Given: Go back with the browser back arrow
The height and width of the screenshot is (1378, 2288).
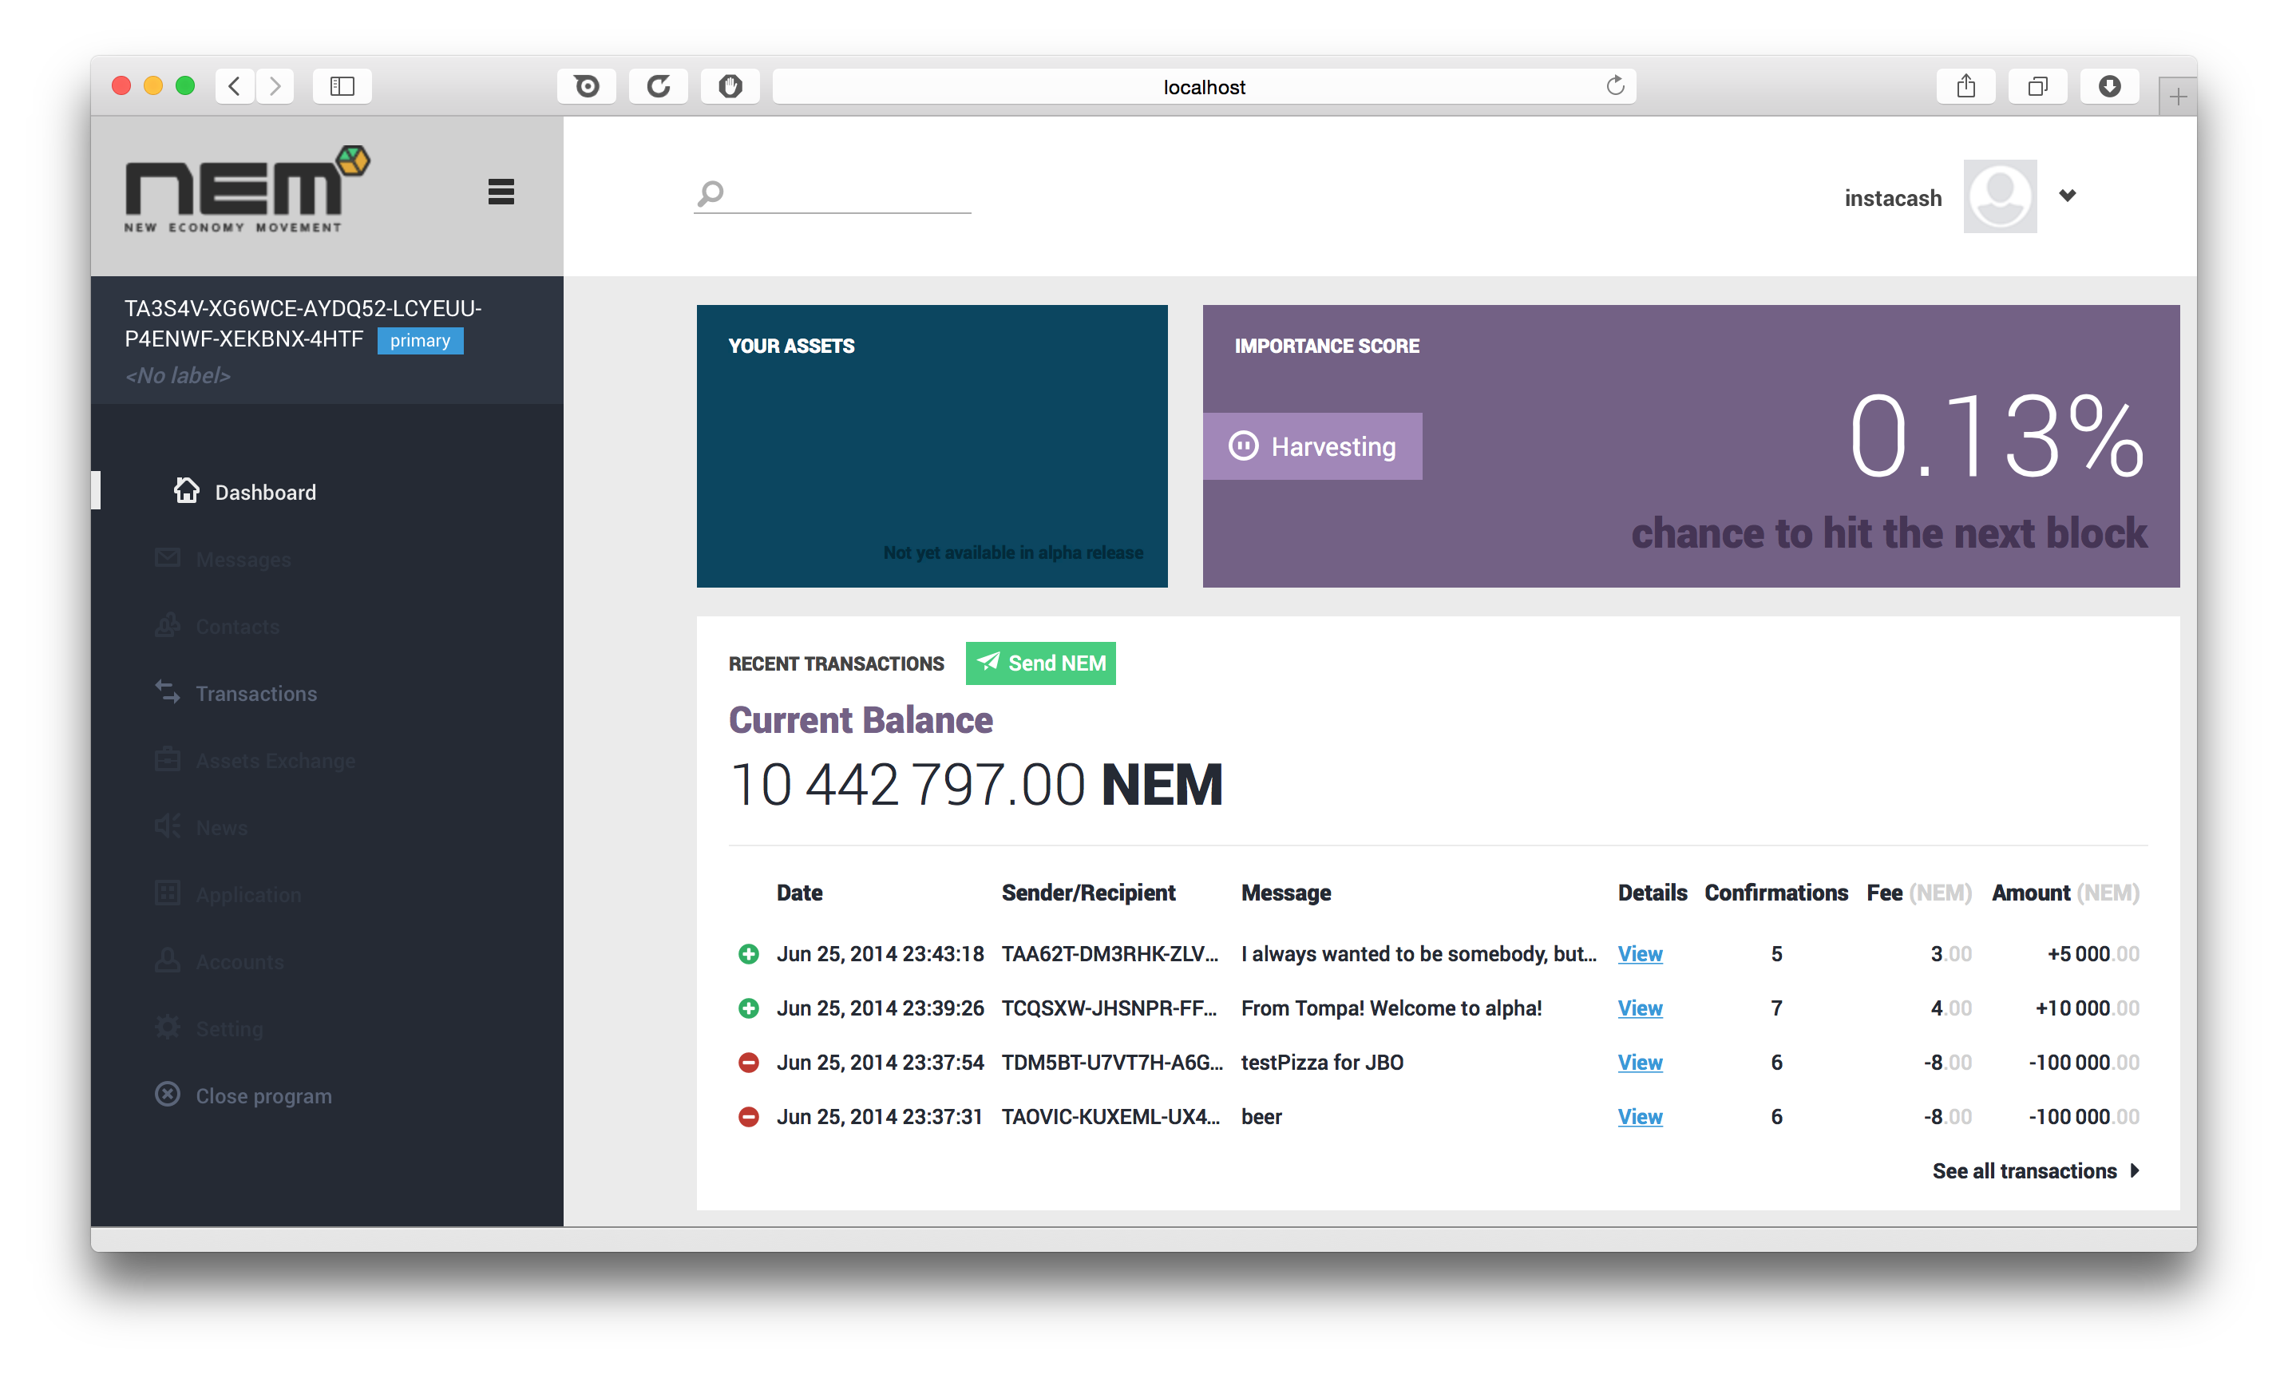Looking at the screenshot, I should click(234, 86).
